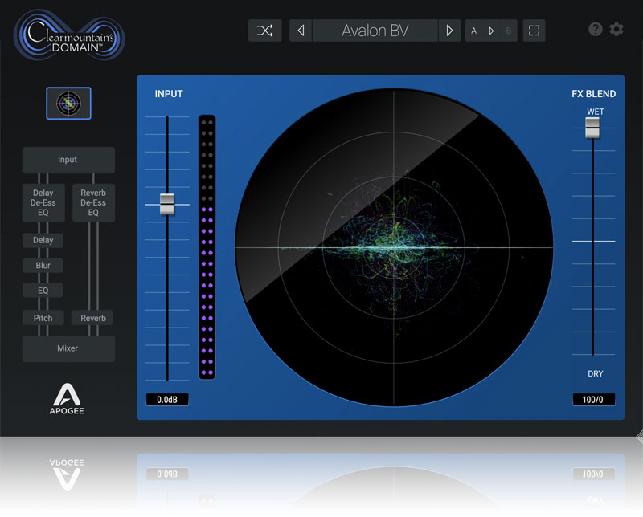Open the Delay De-Ess EQ module
This screenshot has height=517, width=643.
(43, 203)
